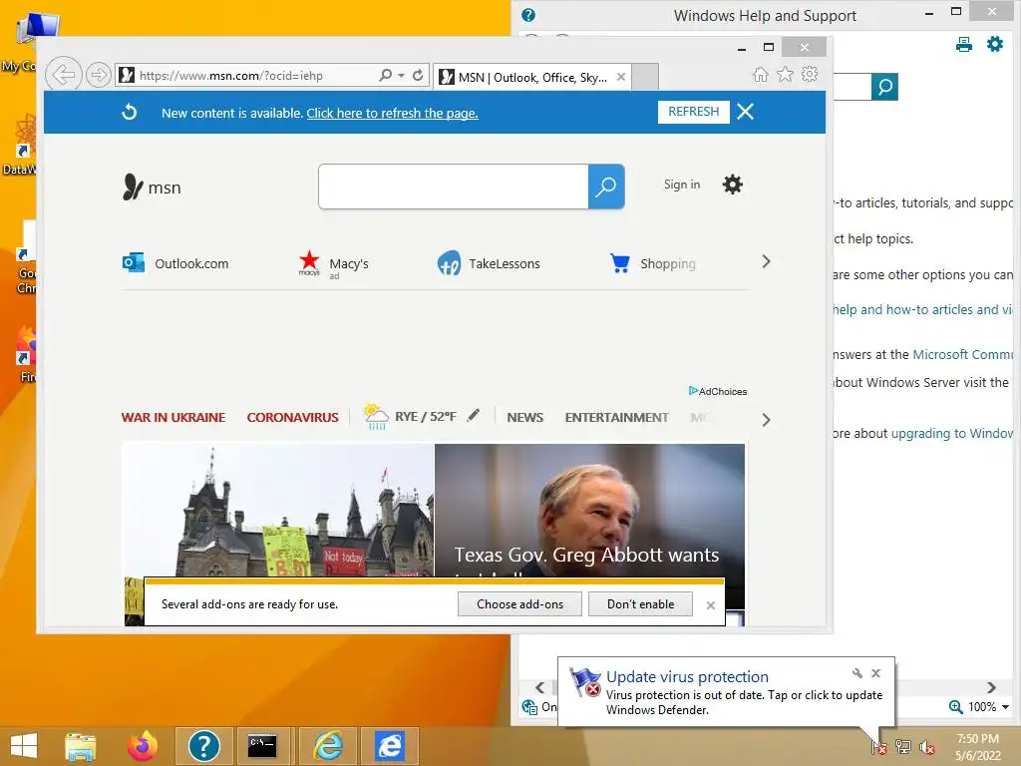This screenshot has width=1021, height=766.
Task: Open 'upgrading to Windows' link in Help
Action: 952,433
